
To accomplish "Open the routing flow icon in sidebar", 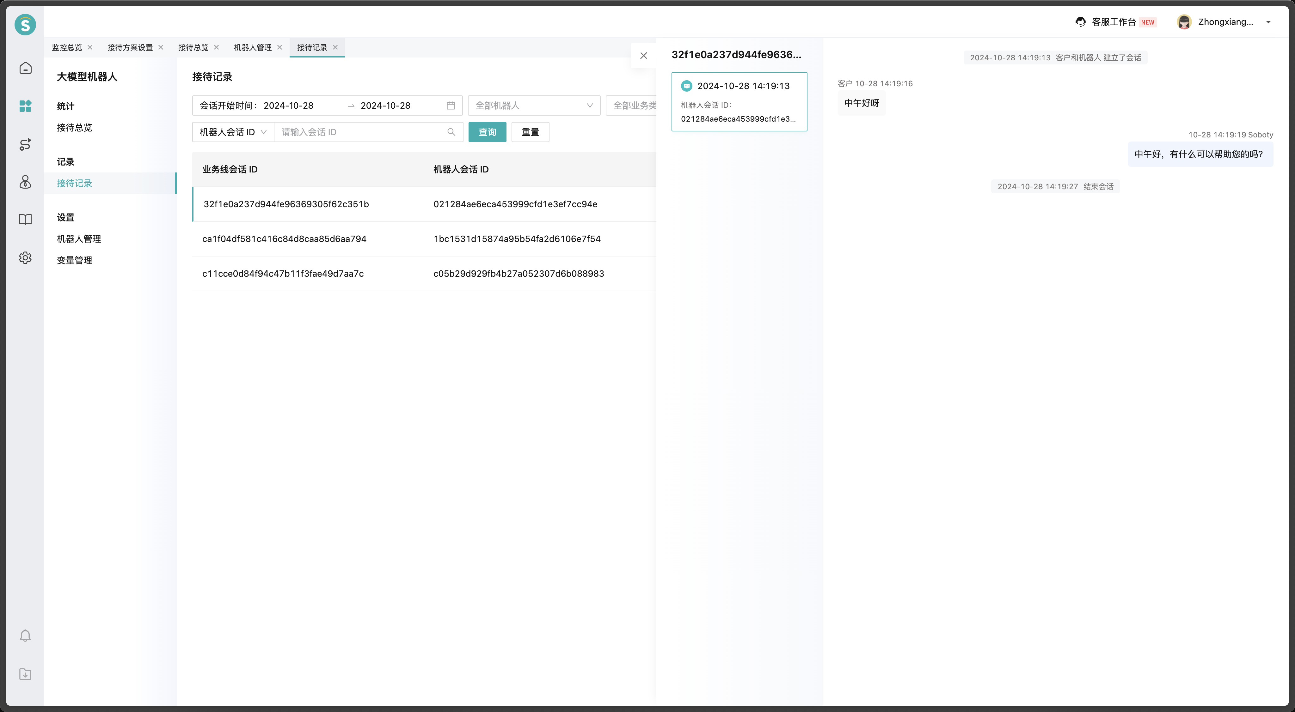I will pyautogui.click(x=25, y=144).
